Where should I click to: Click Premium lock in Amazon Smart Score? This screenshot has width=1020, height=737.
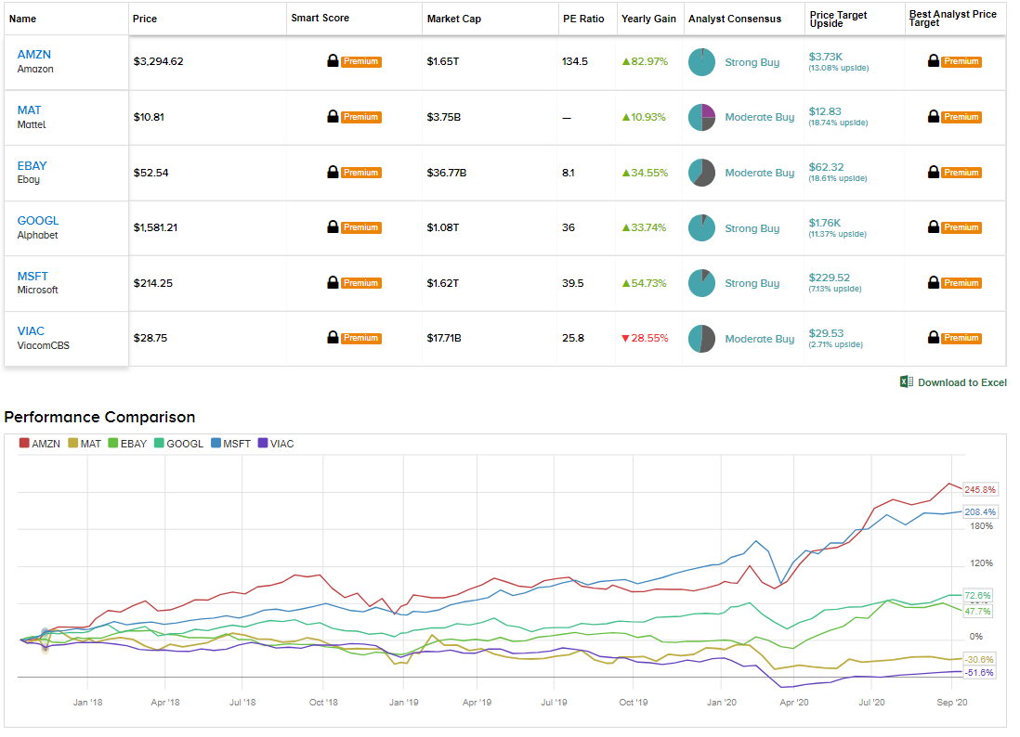tap(354, 61)
